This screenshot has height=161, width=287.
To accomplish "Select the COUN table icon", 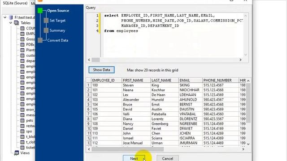I will 22,29.
